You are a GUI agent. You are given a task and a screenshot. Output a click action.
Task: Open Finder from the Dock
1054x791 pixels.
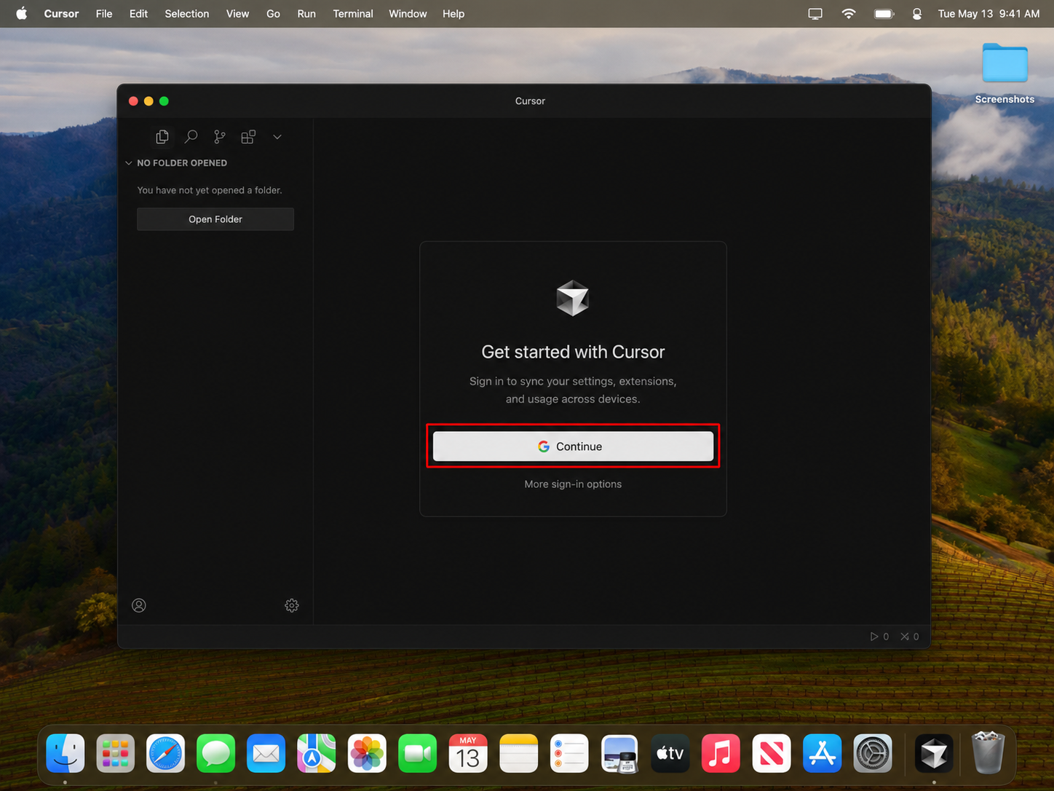[x=66, y=753]
